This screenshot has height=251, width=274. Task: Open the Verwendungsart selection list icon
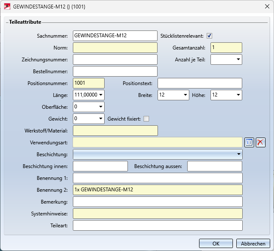point(249,142)
